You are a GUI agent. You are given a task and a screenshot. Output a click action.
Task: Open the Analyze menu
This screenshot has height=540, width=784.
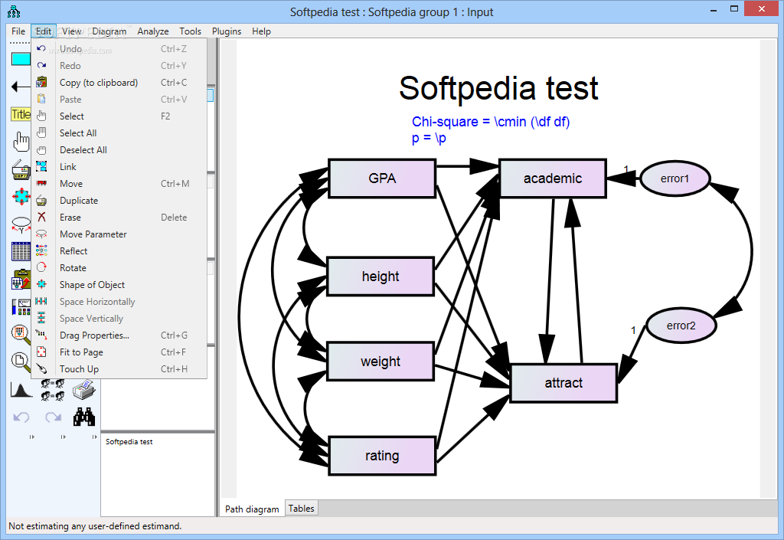153,31
